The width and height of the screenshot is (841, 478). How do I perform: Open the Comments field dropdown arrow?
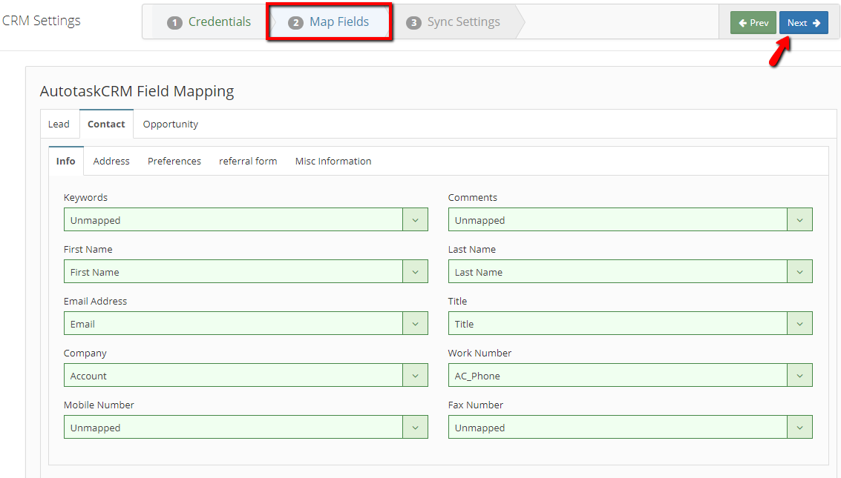point(799,219)
